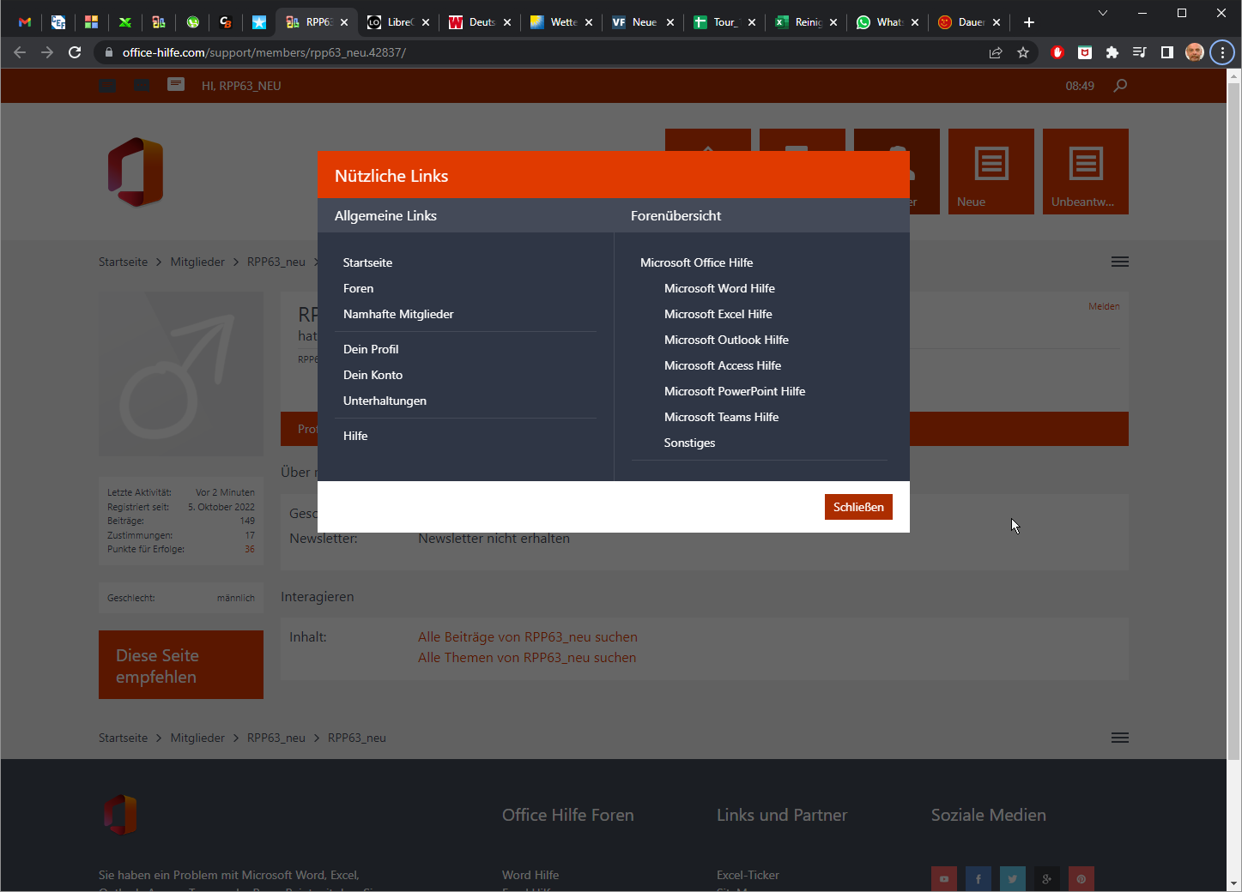
Task: Open Microsoft Word Hilfe forum
Action: click(719, 288)
